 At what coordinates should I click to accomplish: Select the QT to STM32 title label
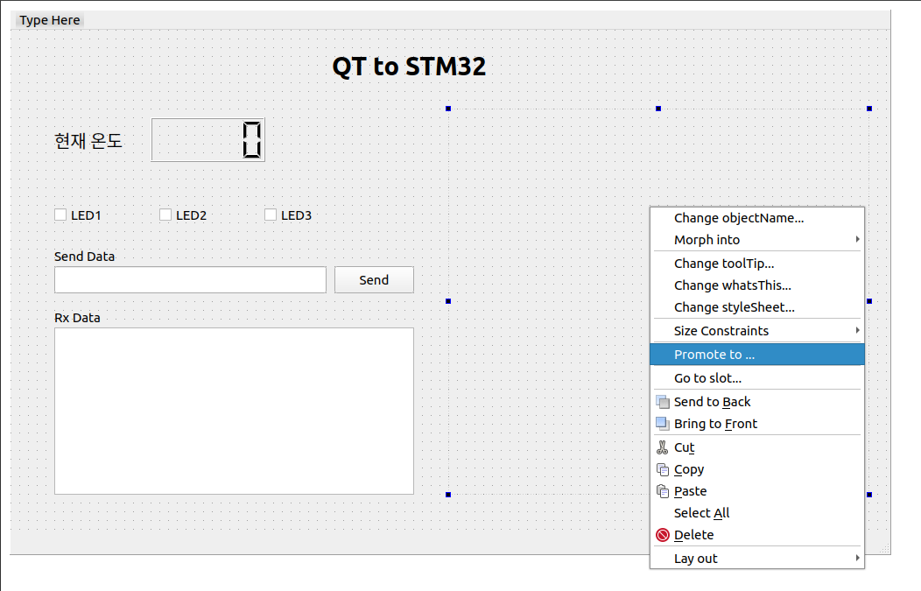(x=410, y=67)
